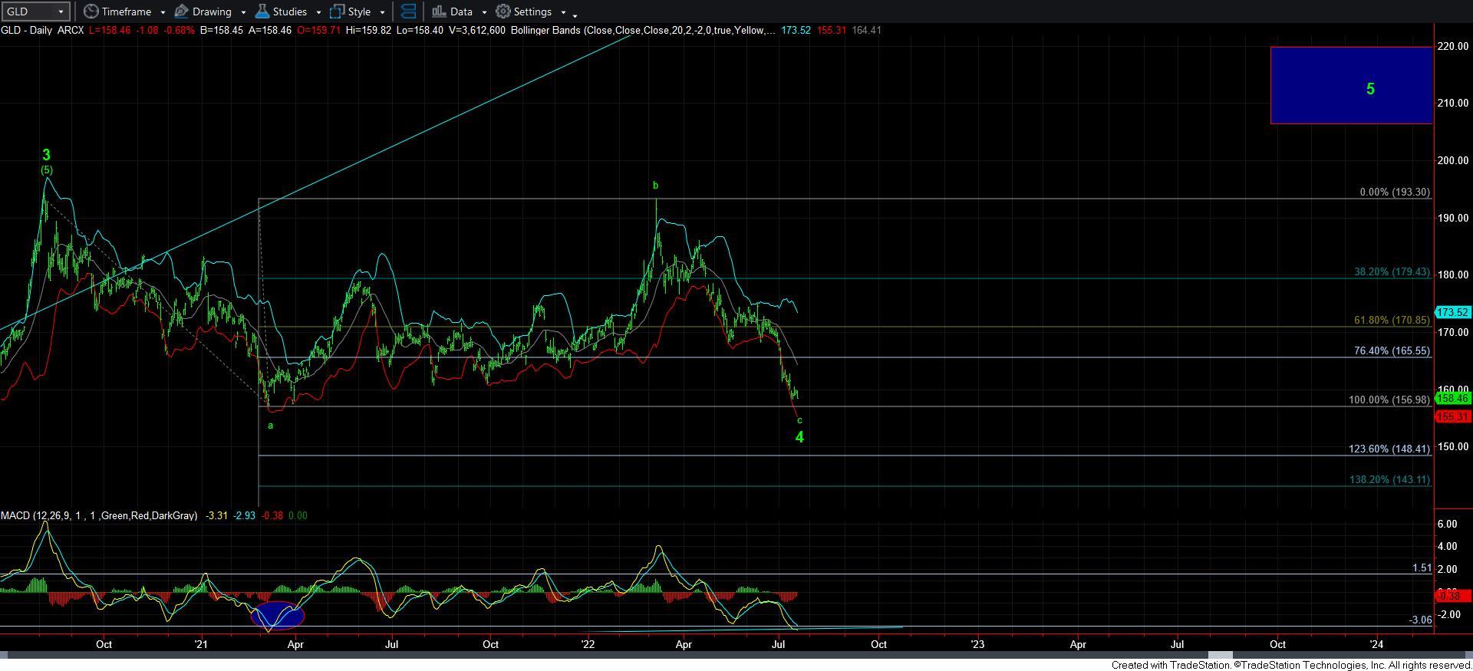Click the 173.52 upper band price tag
The image size is (1473, 671).
click(x=1452, y=312)
